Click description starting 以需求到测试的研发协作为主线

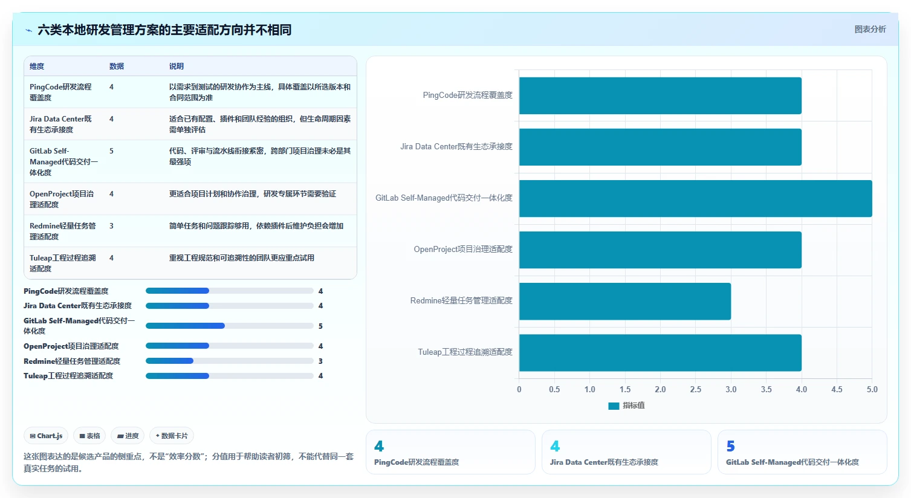click(x=260, y=92)
